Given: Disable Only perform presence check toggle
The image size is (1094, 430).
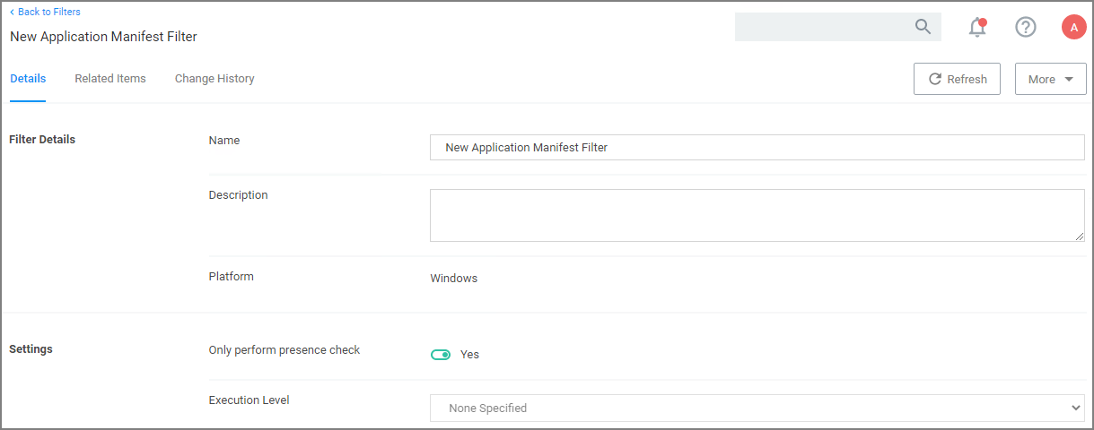Looking at the screenshot, I should tap(441, 355).
